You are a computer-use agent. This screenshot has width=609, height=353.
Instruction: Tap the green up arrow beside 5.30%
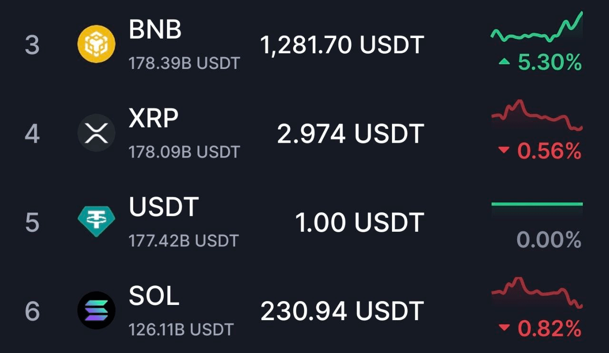coord(505,62)
